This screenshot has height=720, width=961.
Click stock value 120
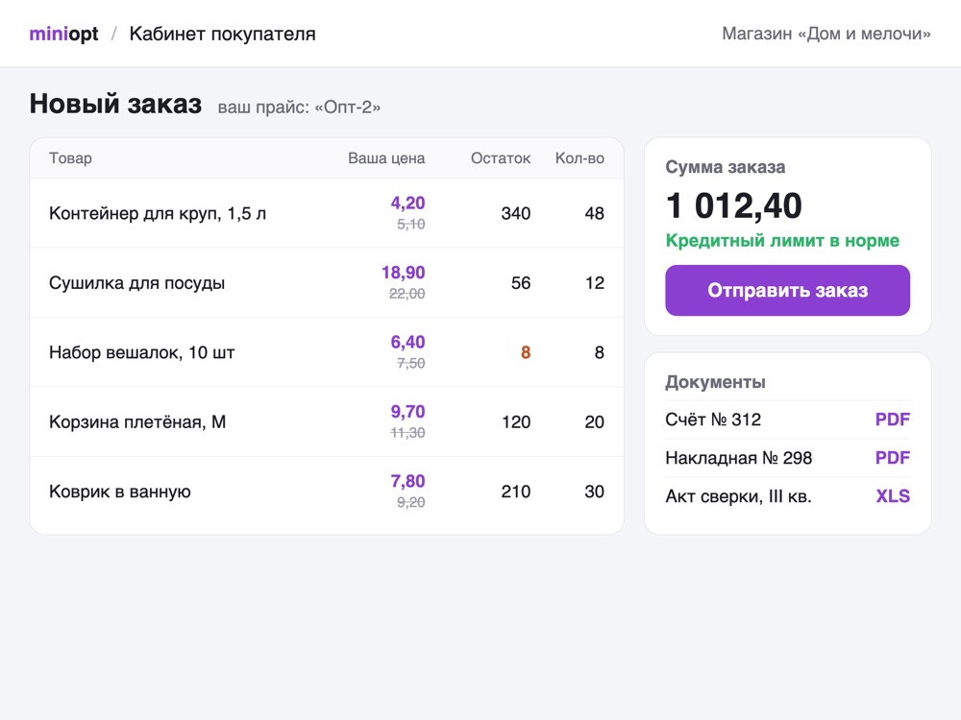[x=516, y=421]
